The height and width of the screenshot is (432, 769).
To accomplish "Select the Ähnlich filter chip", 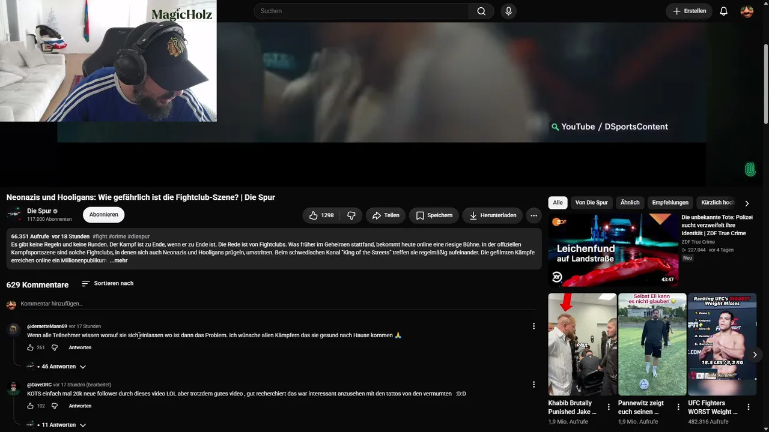I will (x=630, y=203).
